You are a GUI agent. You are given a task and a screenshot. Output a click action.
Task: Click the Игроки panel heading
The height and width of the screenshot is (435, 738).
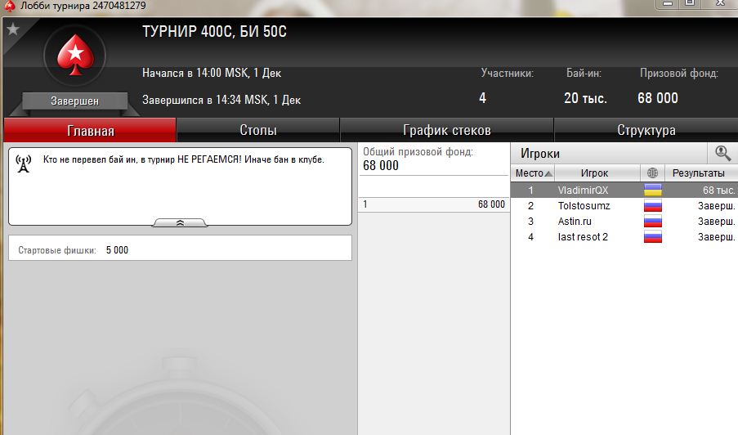[540, 154]
